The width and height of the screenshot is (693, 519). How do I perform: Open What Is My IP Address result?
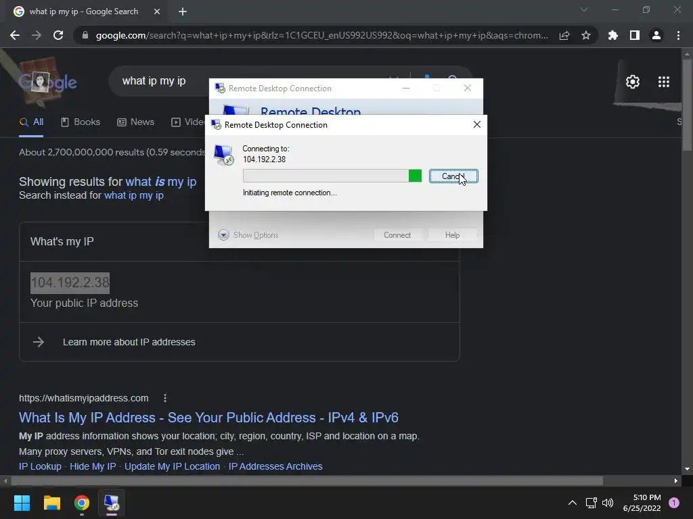click(x=208, y=418)
